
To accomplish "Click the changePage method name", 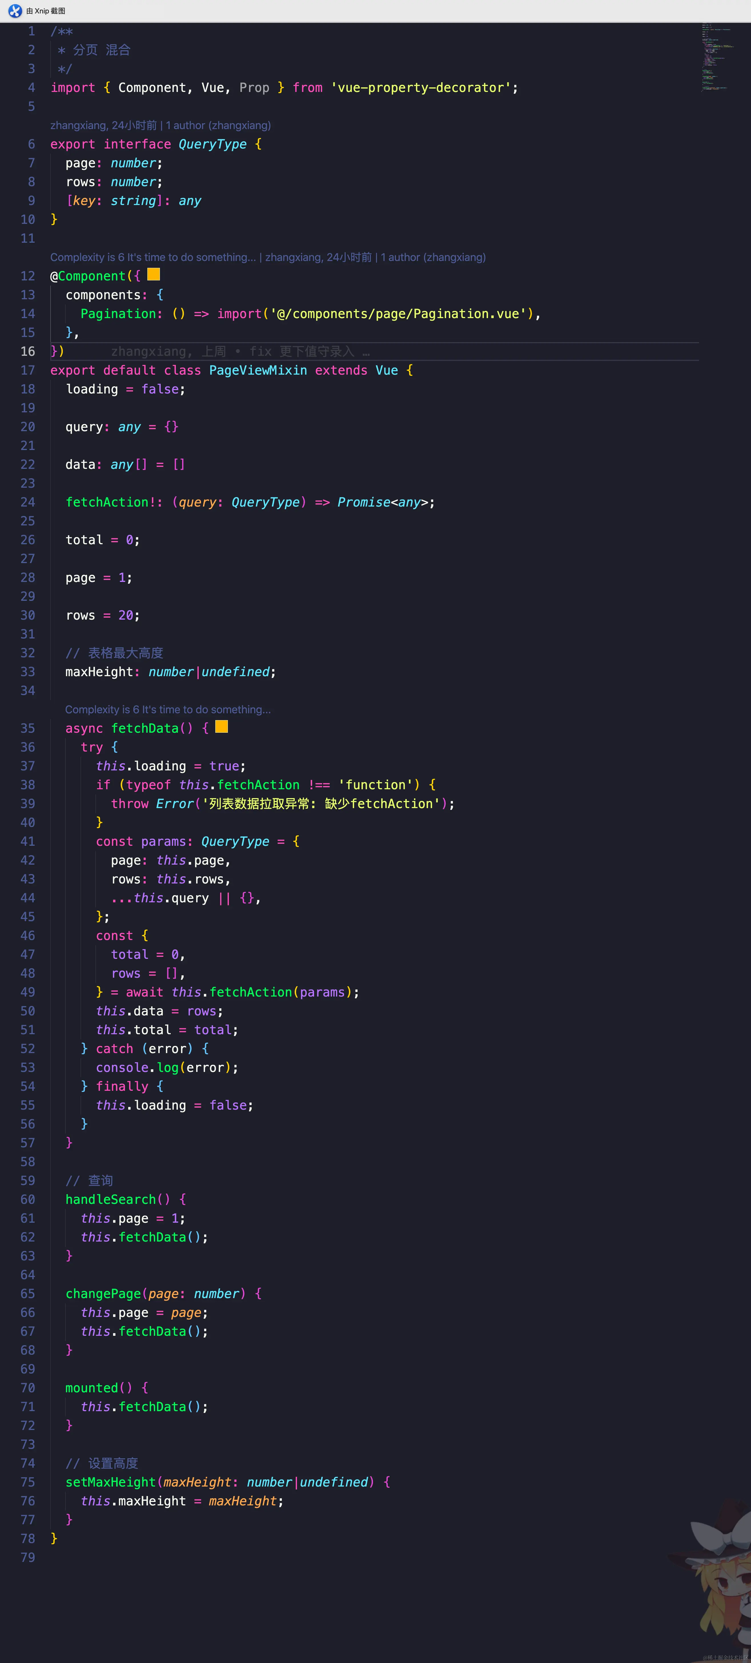I will [103, 1294].
